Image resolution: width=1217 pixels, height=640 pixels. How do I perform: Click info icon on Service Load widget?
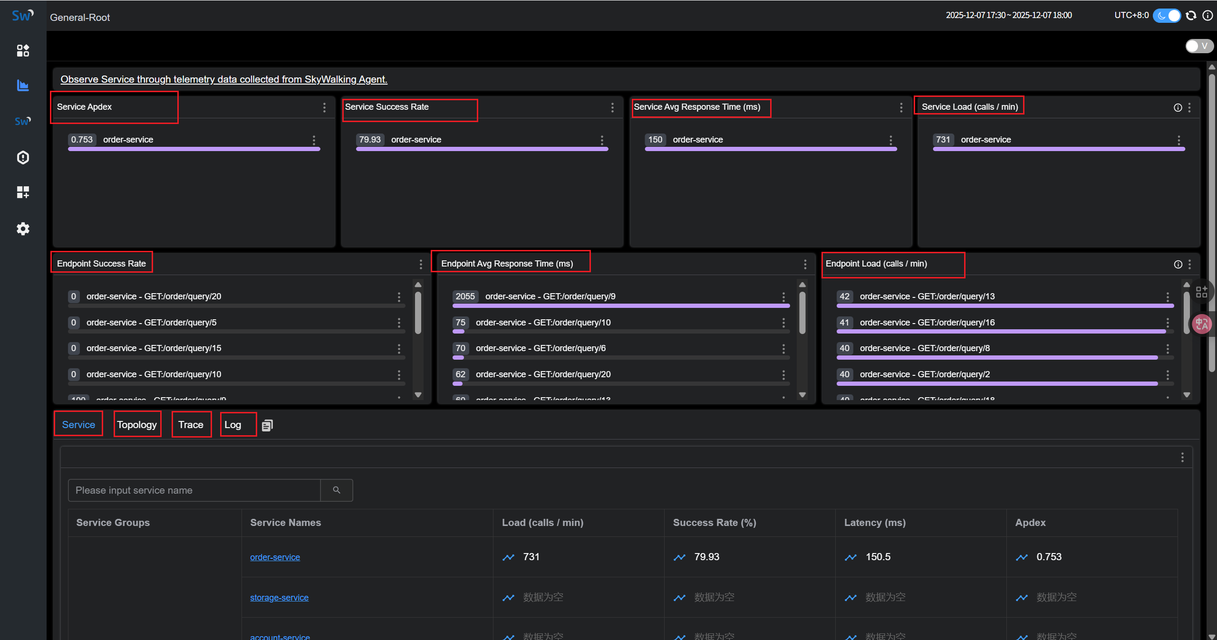1178,108
